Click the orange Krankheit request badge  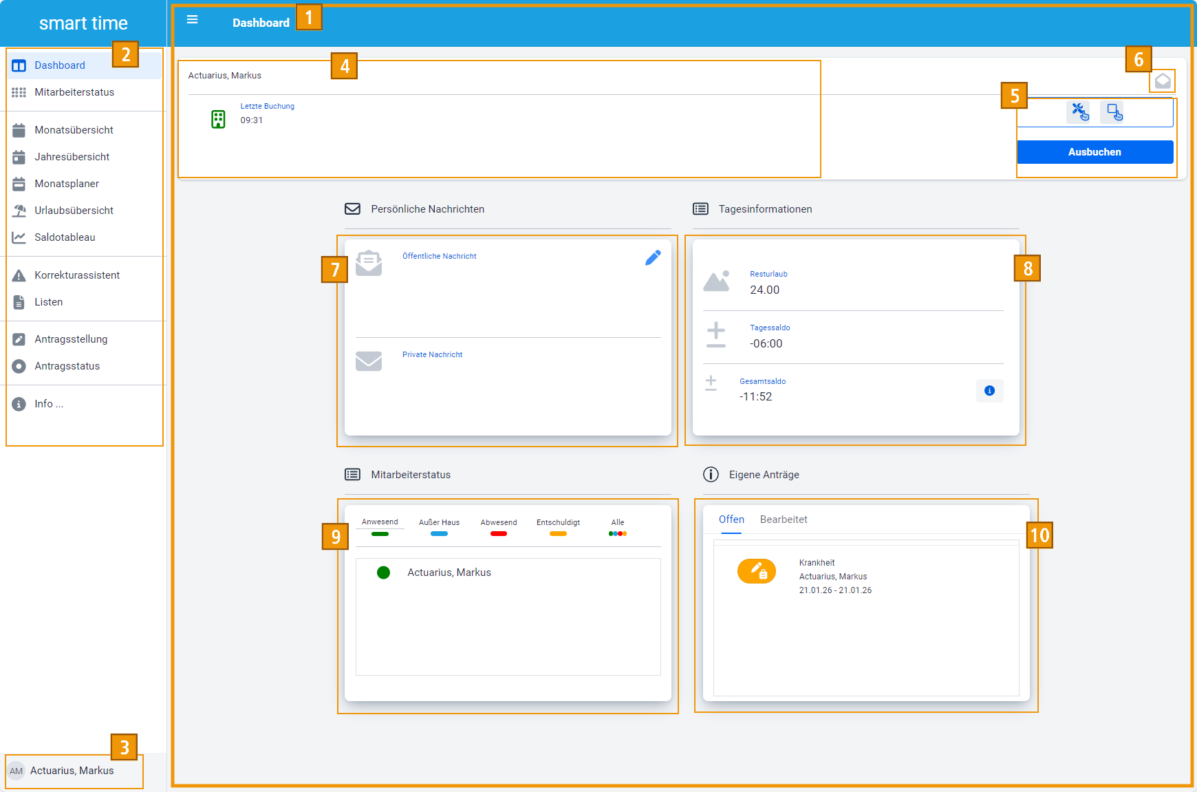click(x=756, y=571)
